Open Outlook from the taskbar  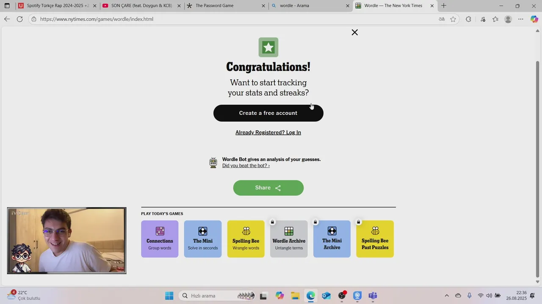click(326, 296)
